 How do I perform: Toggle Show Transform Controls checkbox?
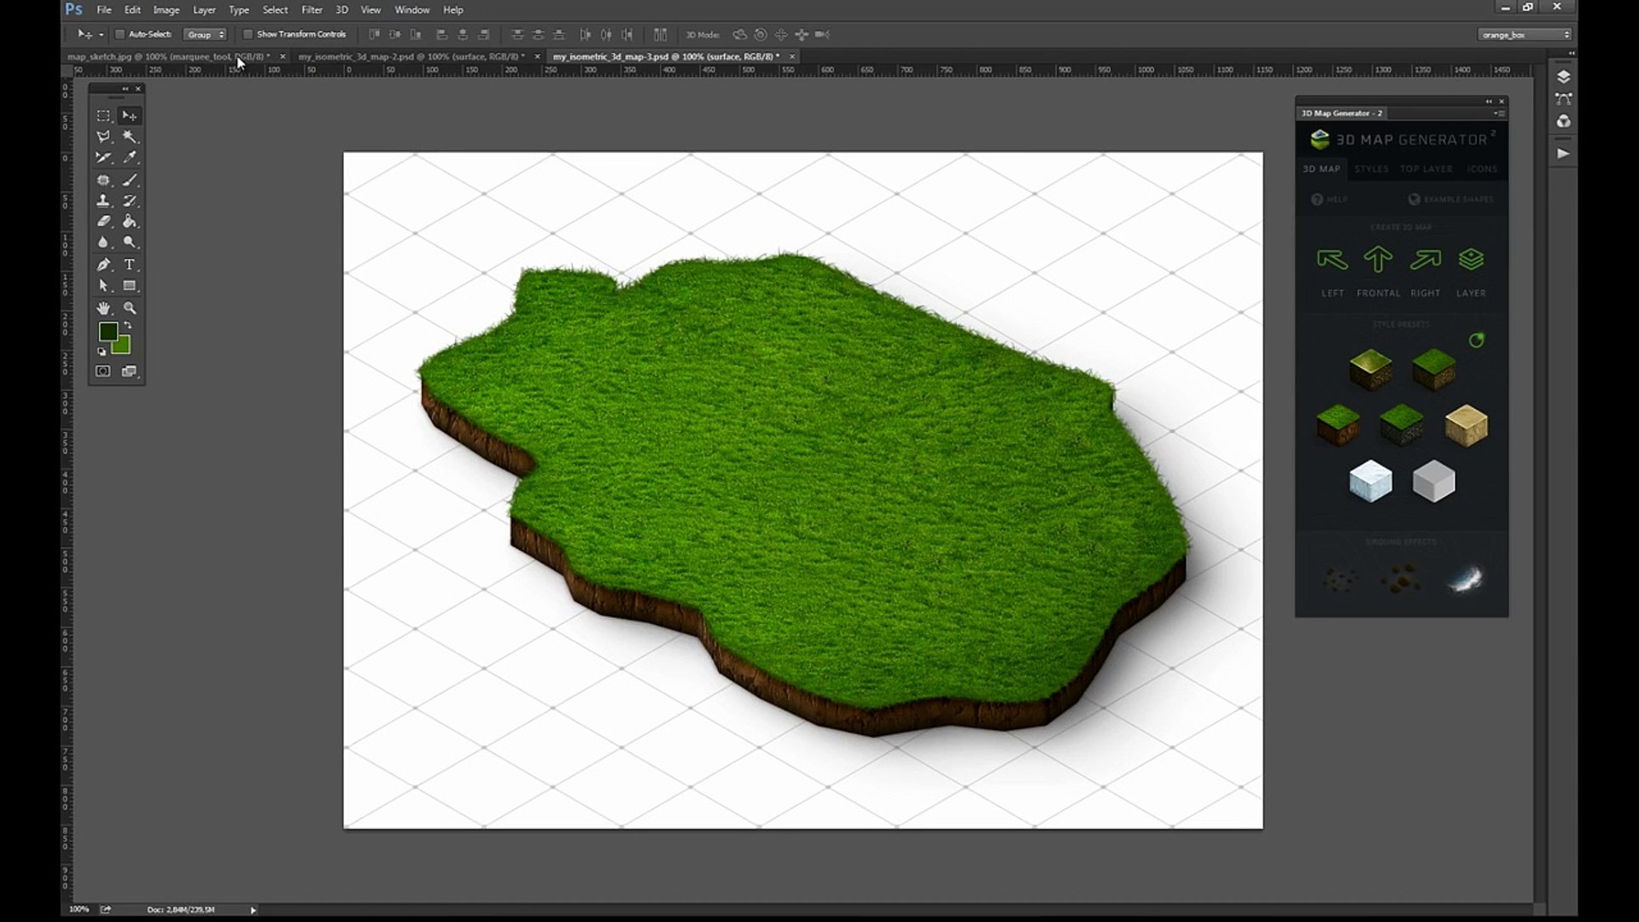click(248, 34)
